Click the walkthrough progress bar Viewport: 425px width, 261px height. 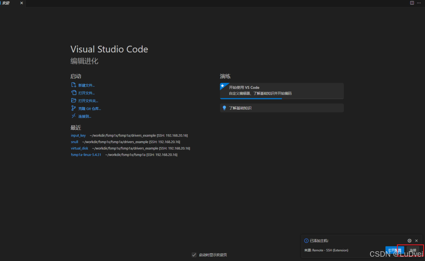point(282,98)
